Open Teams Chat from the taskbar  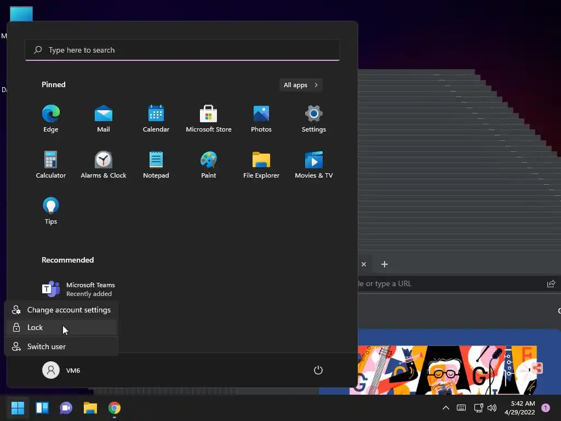pyautogui.click(x=66, y=408)
